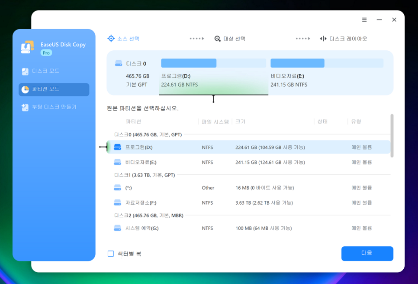This screenshot has height=284, width=418.
Task: Open the hamburger menu icon
Action: [x=364, y=20]
